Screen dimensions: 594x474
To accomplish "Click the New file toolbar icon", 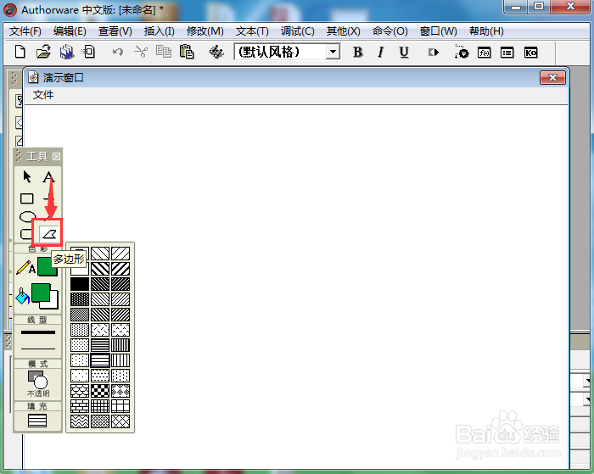I will (20, 52).
